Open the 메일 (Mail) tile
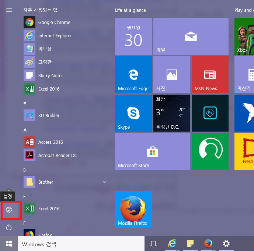This screenshot has height=251, width=254. (191, 36)
